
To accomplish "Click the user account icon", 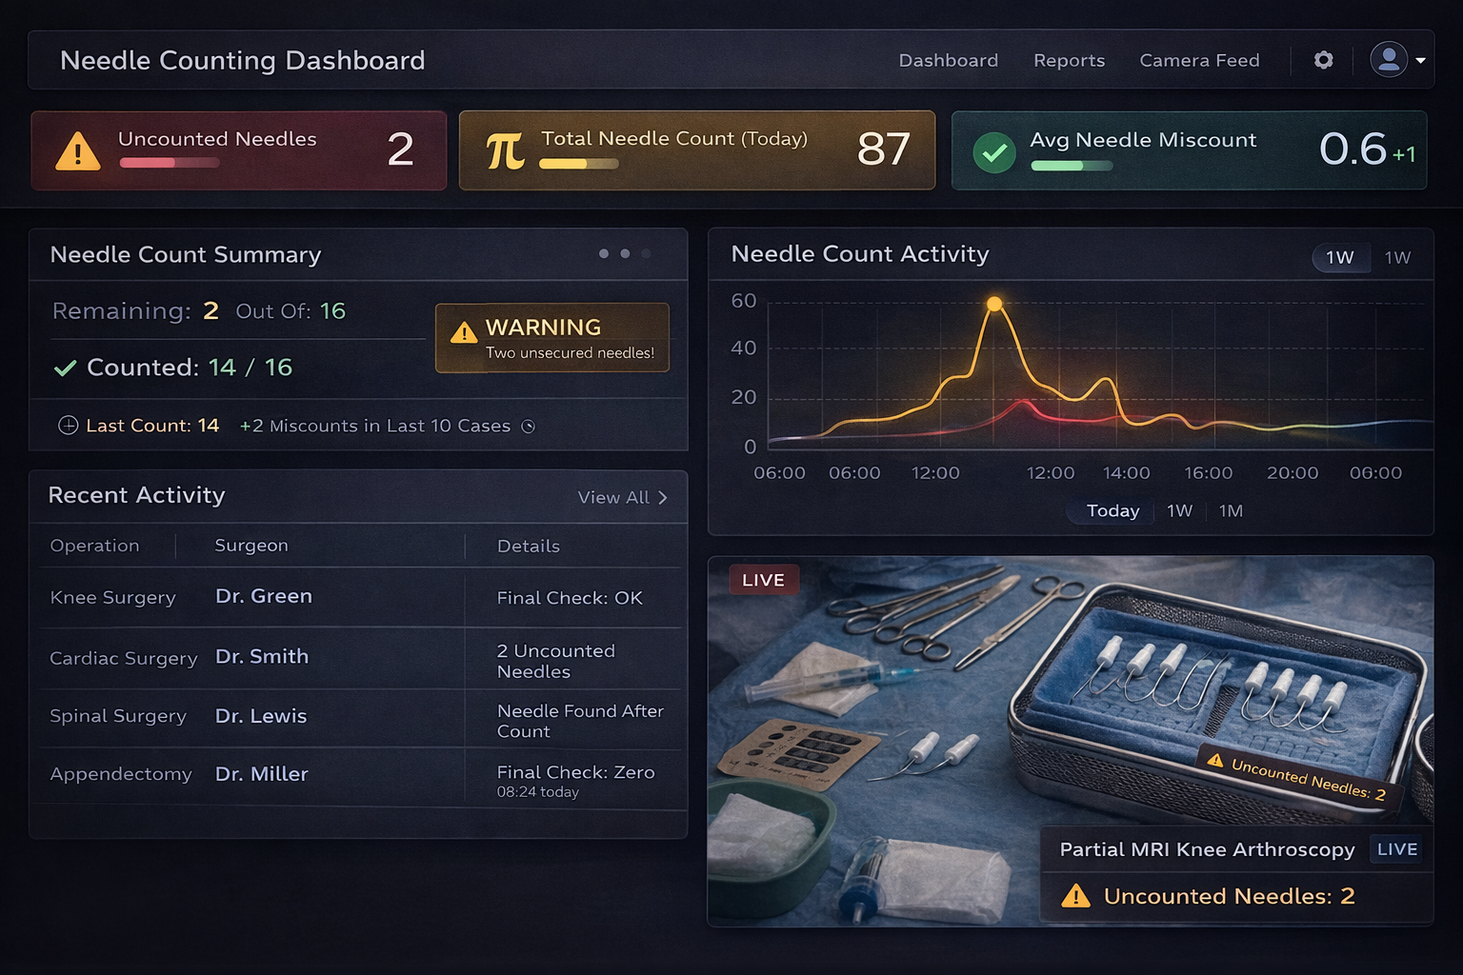I will [1388, 59].
